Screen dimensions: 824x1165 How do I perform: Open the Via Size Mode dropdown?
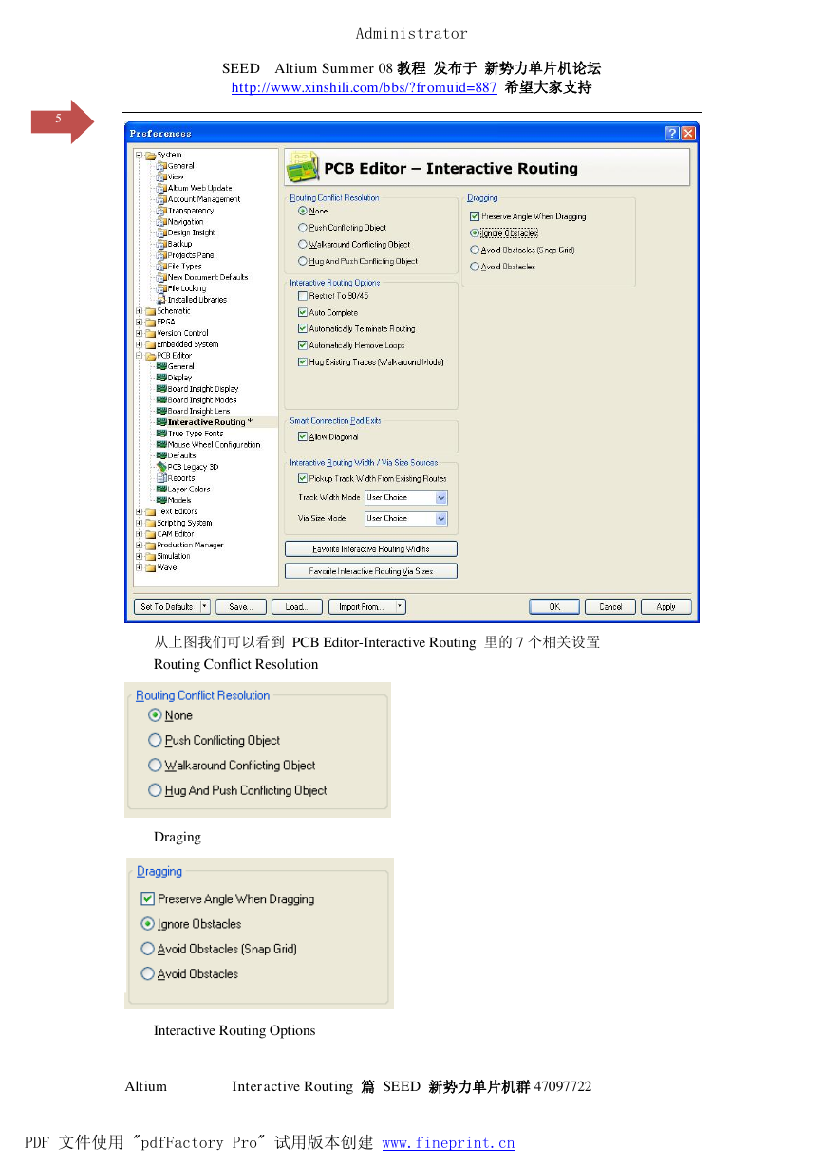pyautogui.click(x=441, y=519)
